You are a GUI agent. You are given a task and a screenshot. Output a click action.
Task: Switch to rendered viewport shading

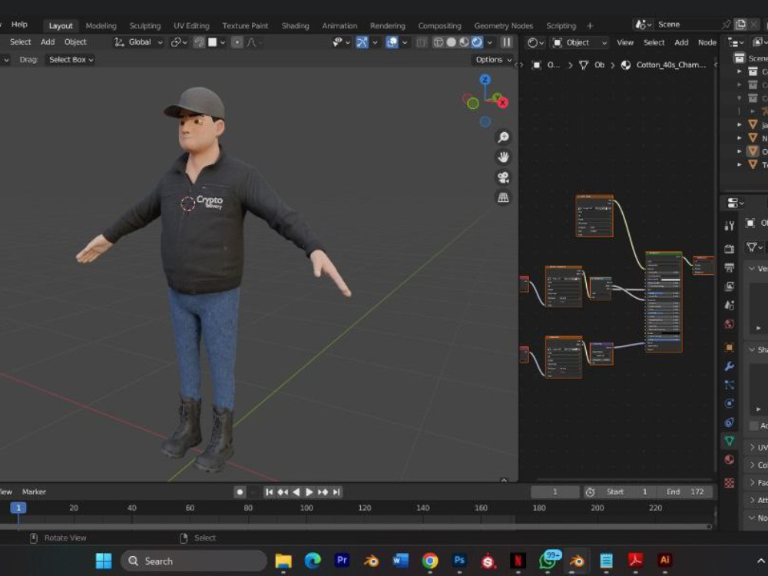[x=477, y=42]
